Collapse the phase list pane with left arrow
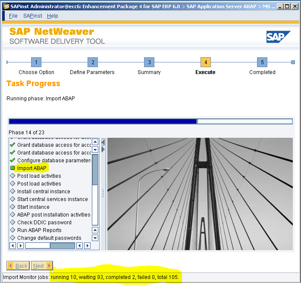This screenshot has width=301, height=285. pos(103,142)
